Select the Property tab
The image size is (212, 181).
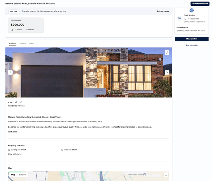(x=12, y=43)
